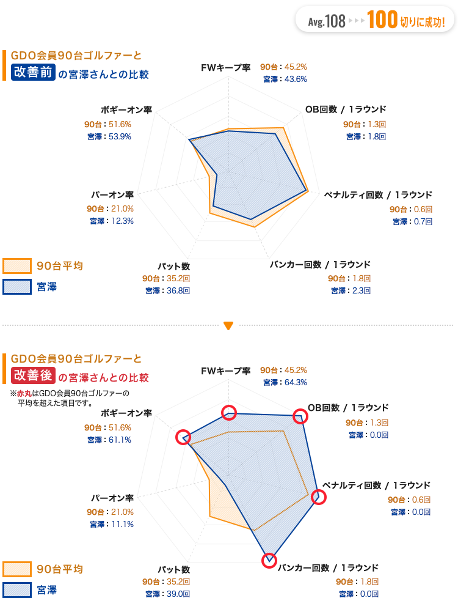Click the 宮澤 64.3% value in bottom chart
458x598 pixels.
coord(285,382)
